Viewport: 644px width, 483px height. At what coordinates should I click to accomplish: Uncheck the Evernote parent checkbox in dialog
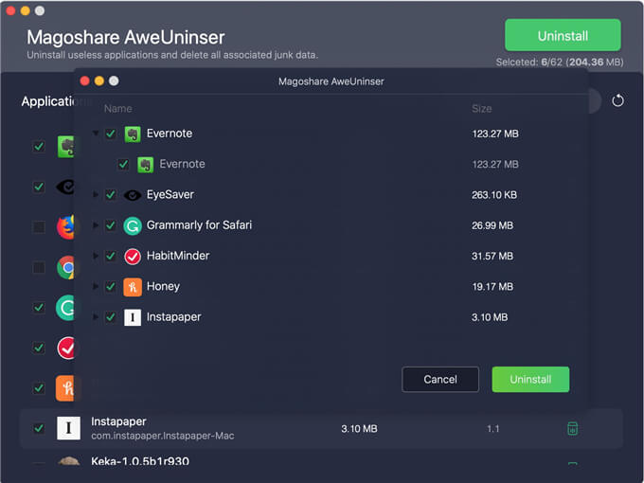coord(111,134)
